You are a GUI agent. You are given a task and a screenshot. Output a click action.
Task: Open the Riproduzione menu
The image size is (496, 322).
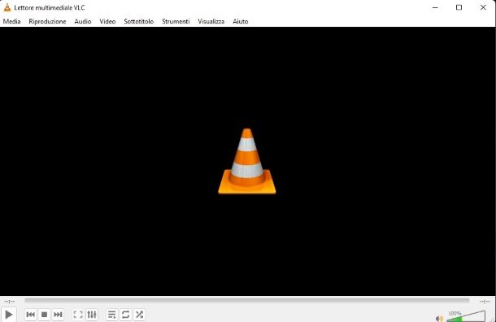pyautogui.click(x=47, y=21)
